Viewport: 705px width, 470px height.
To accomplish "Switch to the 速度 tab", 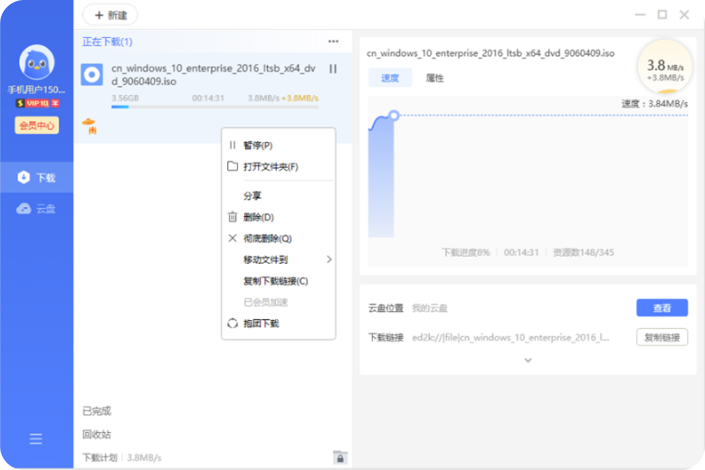I will 390,78.
